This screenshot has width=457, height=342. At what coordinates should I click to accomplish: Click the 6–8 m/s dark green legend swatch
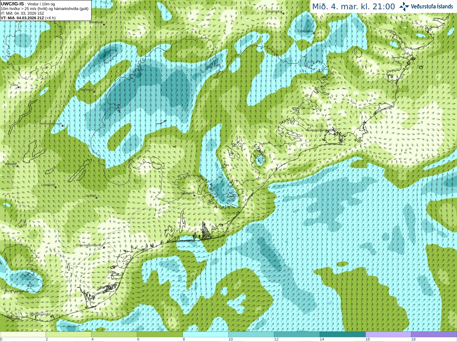click(160, 335)
